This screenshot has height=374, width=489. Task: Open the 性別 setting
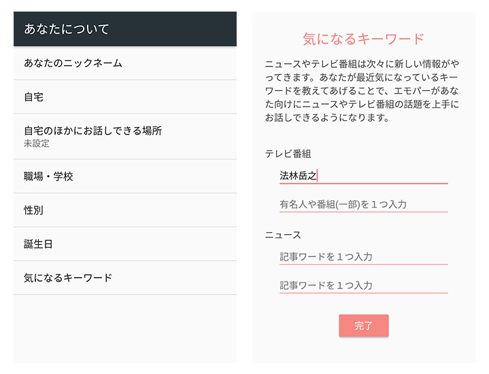34,210
